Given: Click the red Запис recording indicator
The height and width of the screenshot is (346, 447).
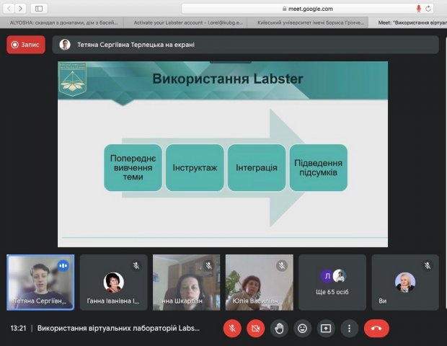Looking at the screenshot, I should pos(26,45).
